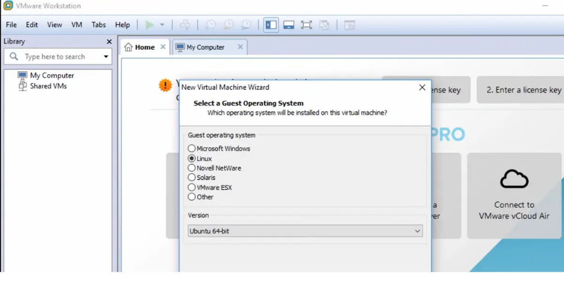Click the 'Library' panel title
The image size is (564, 282).
tap(14, 41)
